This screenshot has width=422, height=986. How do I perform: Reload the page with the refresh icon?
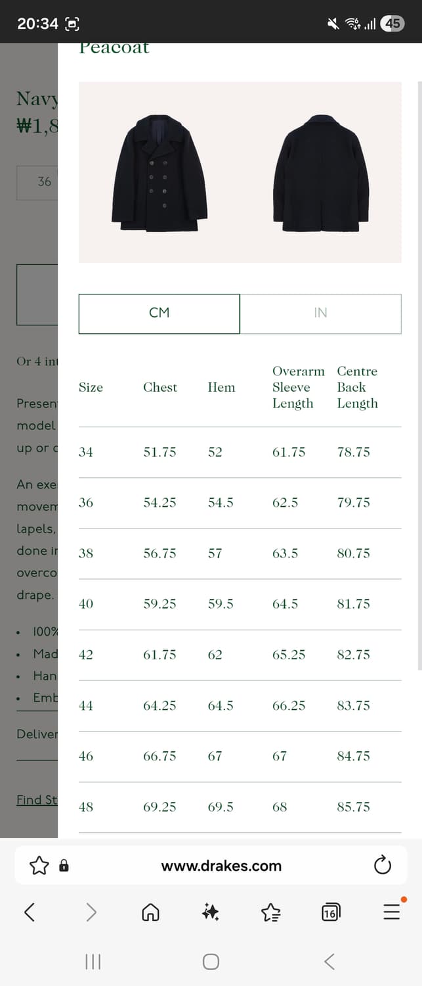pyautogui.click(x=382, y=866)
